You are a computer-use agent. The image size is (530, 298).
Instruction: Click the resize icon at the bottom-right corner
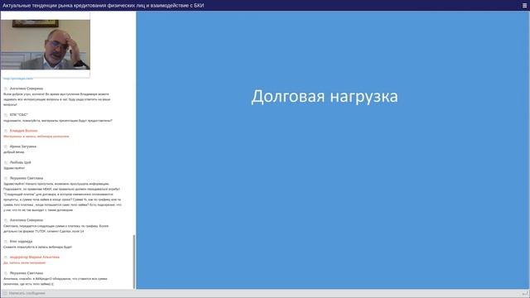(524, 293)
